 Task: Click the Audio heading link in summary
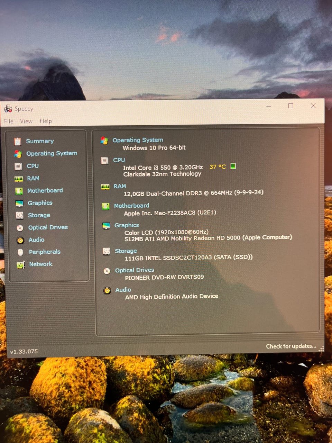pos(123,290)
